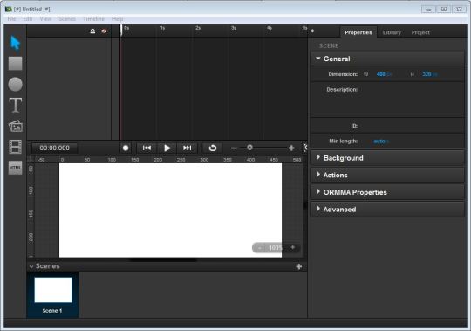Click the 100% stage zoom value
Image resolution: width=471 pixels, height=331 pixels.
click(x=276, y=248)
